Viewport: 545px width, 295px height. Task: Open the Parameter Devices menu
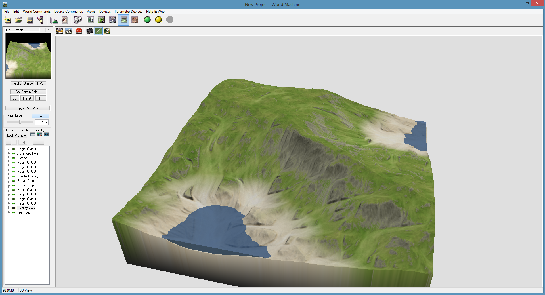(128, 12)
